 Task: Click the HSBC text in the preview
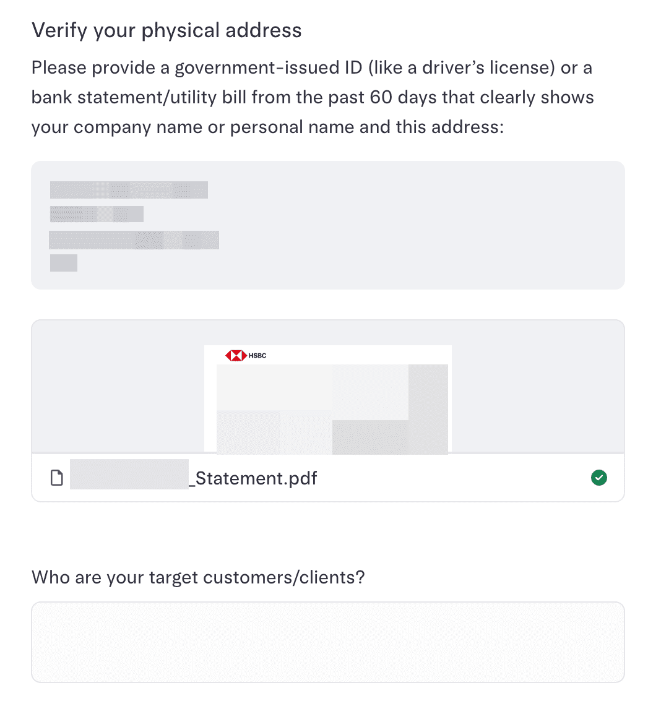(x=257, y=356)
